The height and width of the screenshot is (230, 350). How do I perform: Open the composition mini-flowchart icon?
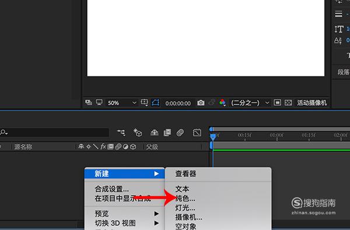121,133
